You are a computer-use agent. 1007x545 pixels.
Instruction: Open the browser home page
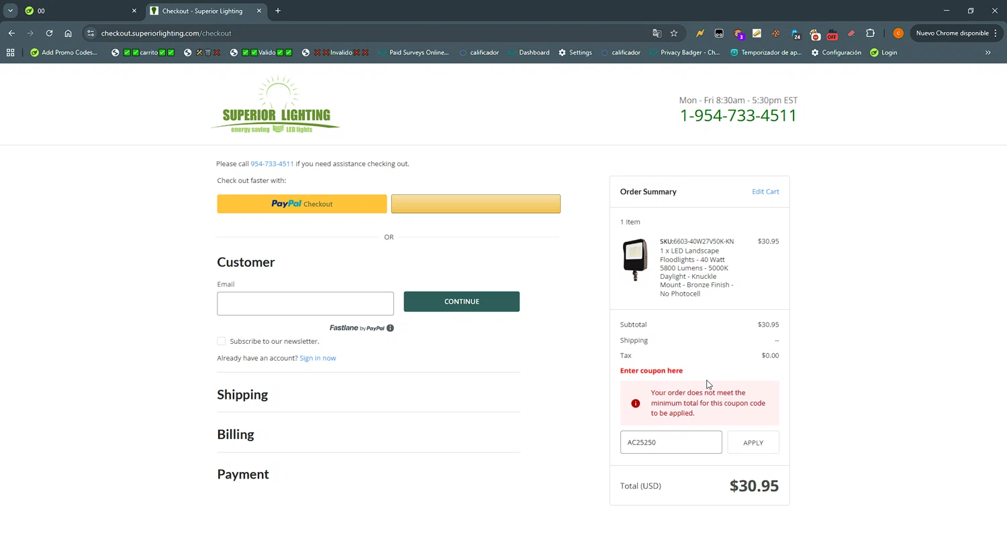[68, 33]
